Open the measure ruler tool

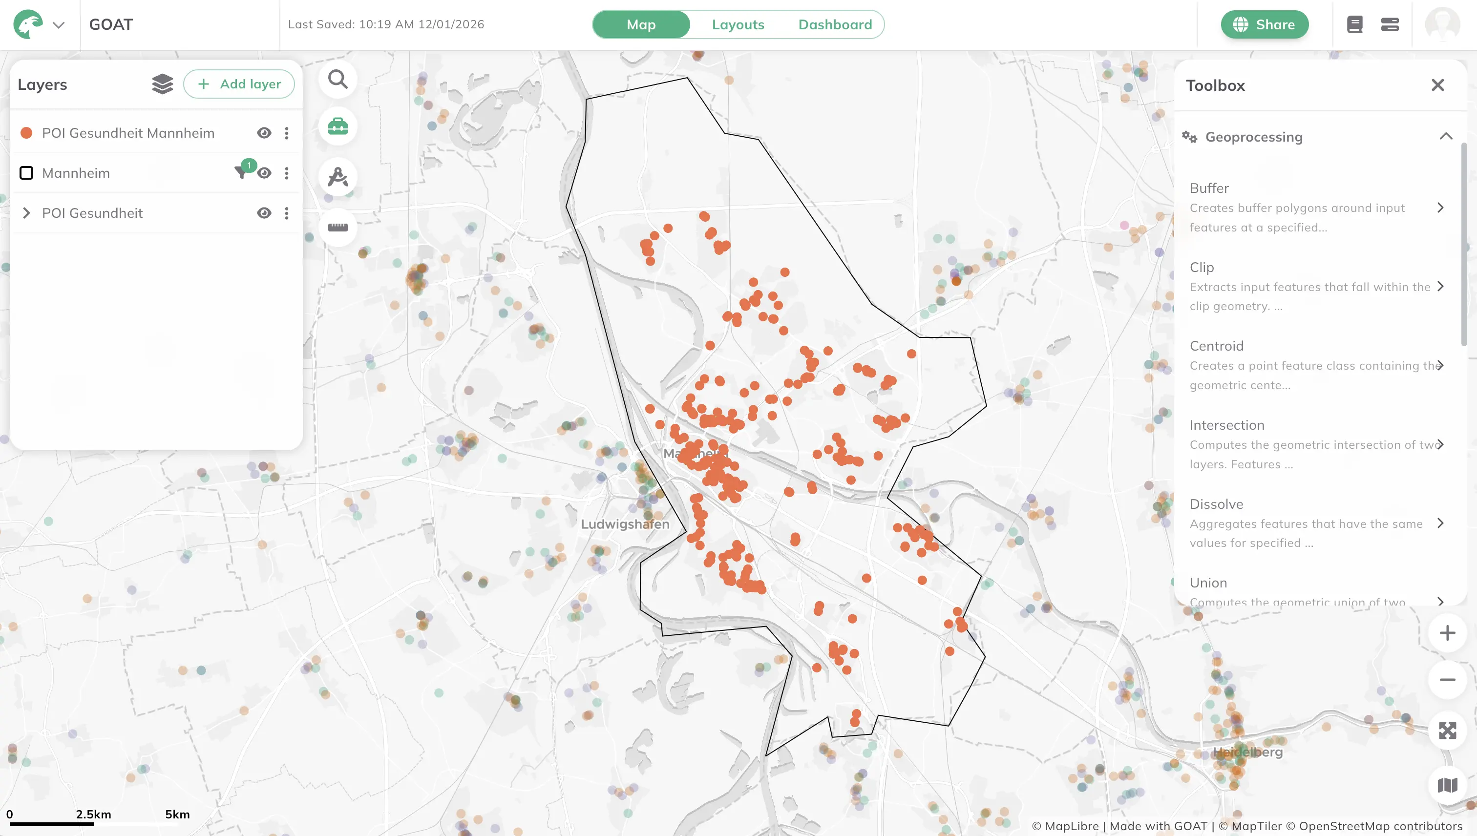coord(338,228)
